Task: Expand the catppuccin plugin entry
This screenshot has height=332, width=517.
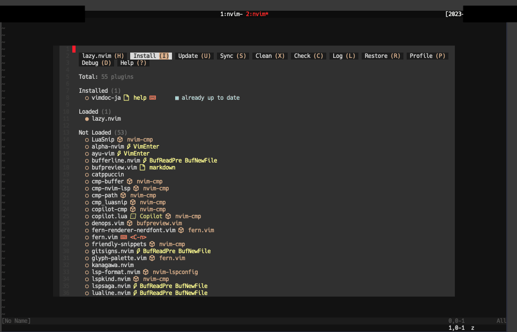Action: tap(108, 174)
